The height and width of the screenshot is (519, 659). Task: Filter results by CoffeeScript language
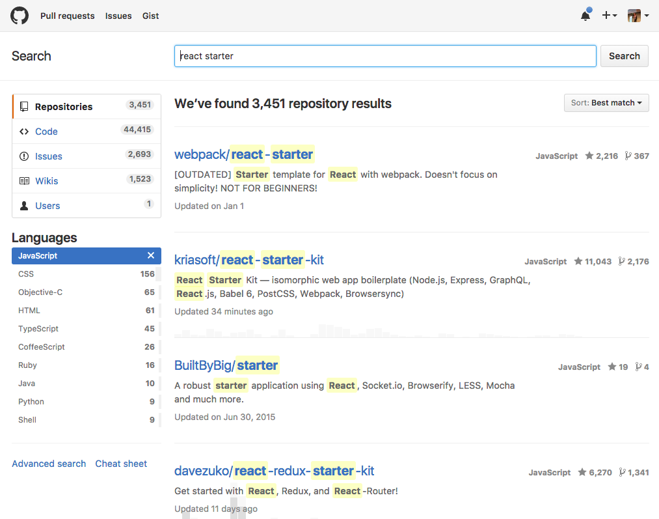coord(86,346)
